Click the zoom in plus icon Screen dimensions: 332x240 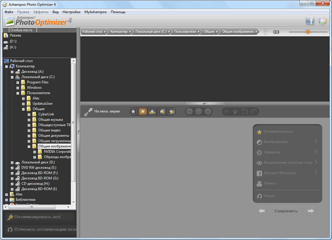pos(208,111)
